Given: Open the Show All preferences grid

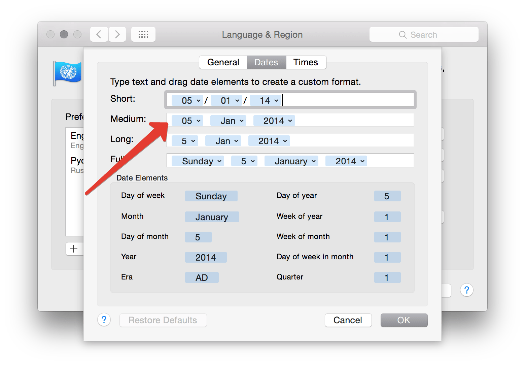Looking at the screenshot, I should (143, 34).
